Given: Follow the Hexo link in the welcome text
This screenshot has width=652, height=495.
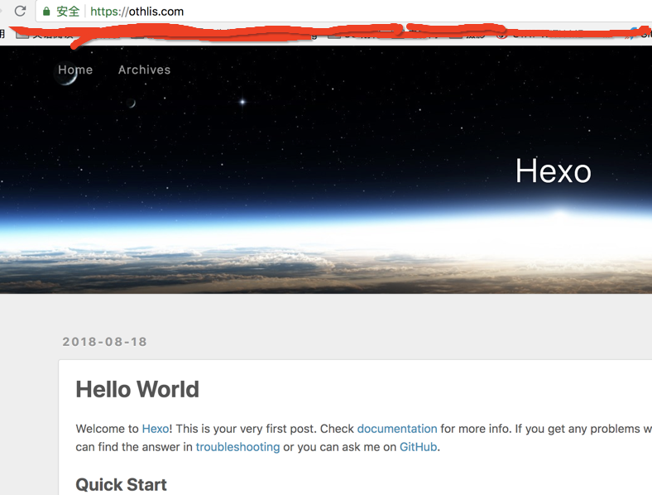Looking at the screenshot, I should click(156, 429).
